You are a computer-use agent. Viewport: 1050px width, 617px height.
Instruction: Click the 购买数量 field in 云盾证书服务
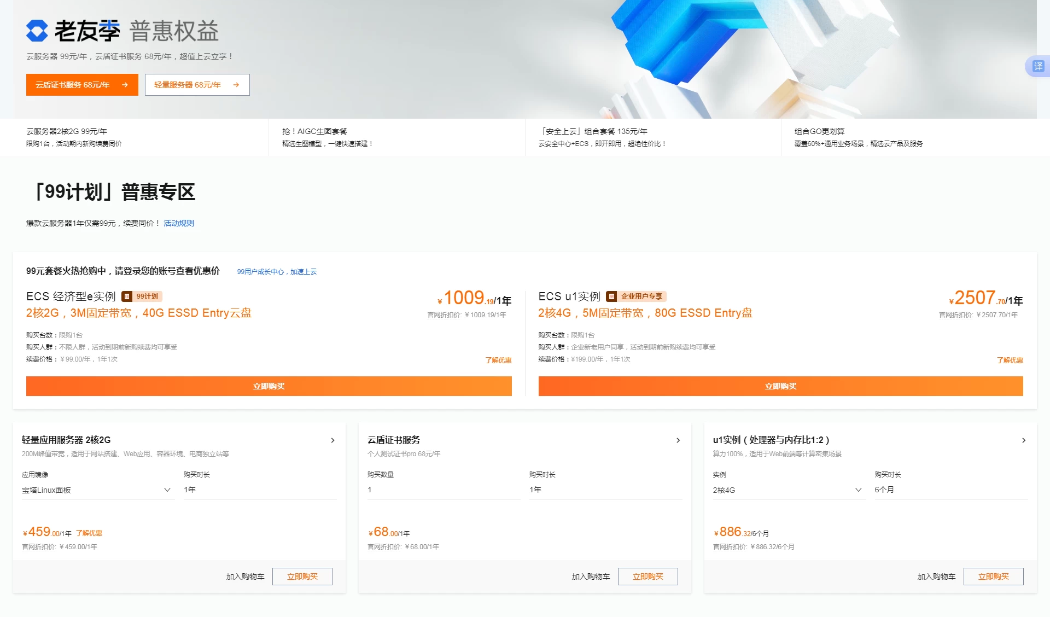443,490
